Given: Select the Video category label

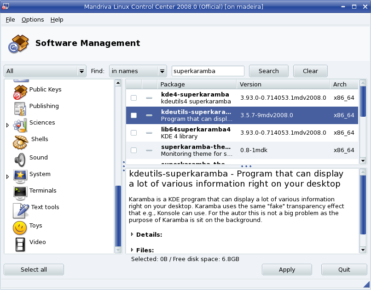Looking at the screenshot, I should coord(38,242).
